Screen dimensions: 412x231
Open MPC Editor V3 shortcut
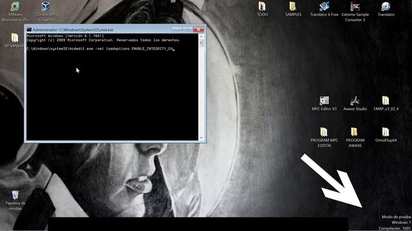coord(324,103)
